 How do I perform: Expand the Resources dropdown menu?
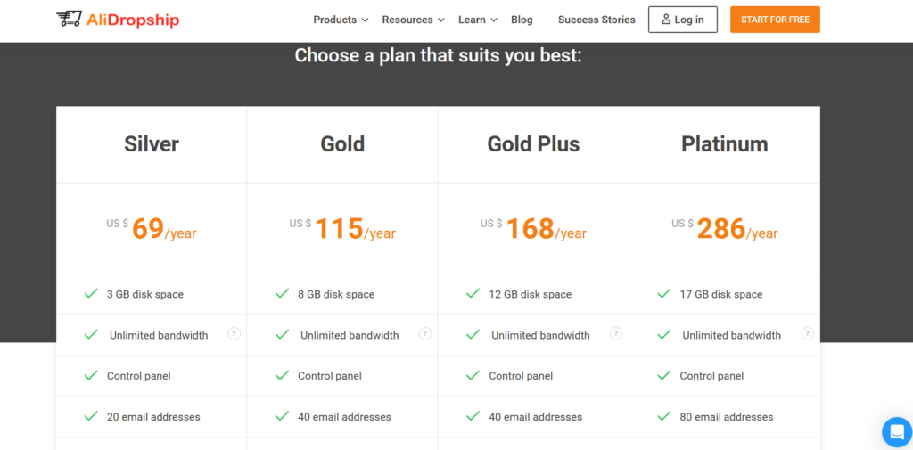click(413, 20)
